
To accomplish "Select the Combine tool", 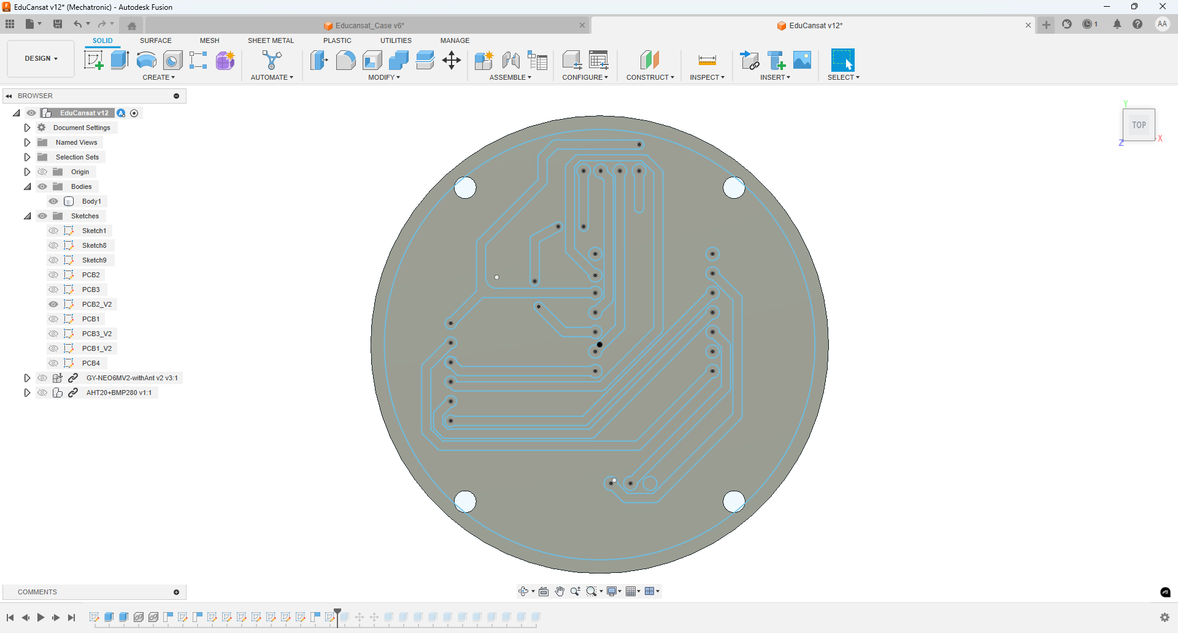I will coord(399,60).
